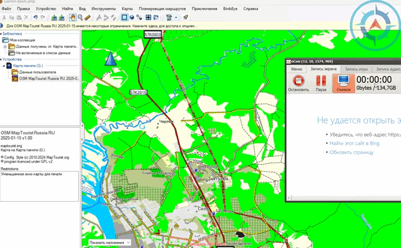Image resolution: width=401 pixels, height=248 pixels.
Task: Click the grey New Route tool icon
Action: pyautogui.click(x=106, y=18)
